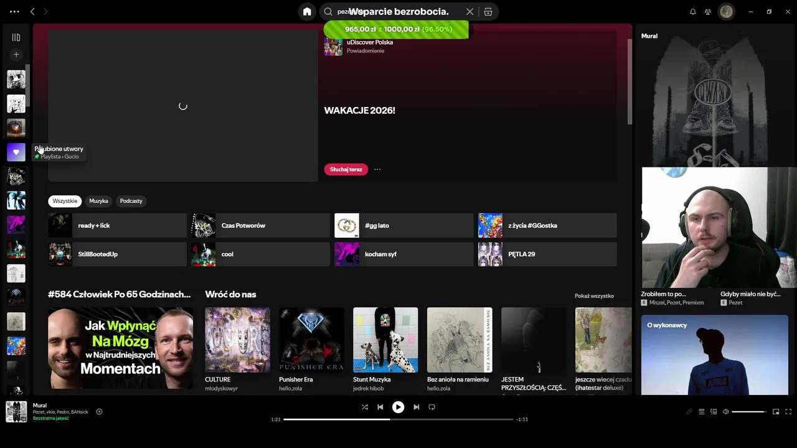
Task: Toggle shuffle playback
Action: [x=364, y=407]
